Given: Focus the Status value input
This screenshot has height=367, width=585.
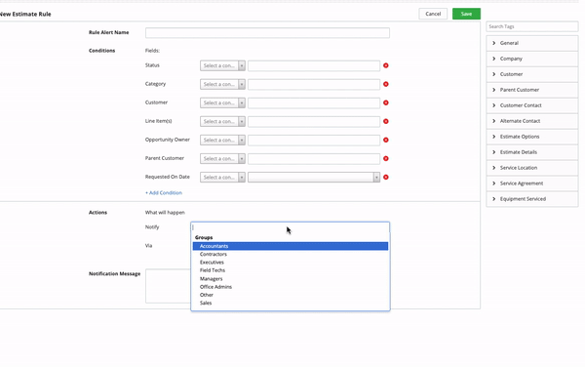Looking at the screenshot, I should [314, 65].
